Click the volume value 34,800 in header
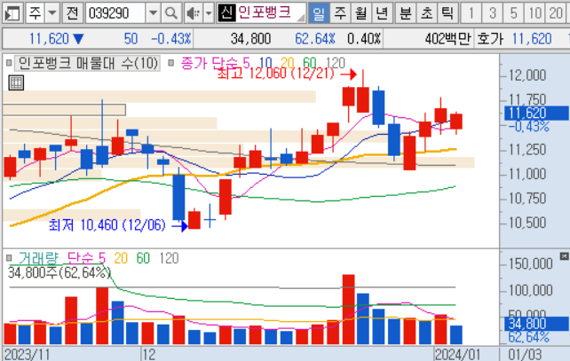570x361 pixels. (x=251, y=38)
